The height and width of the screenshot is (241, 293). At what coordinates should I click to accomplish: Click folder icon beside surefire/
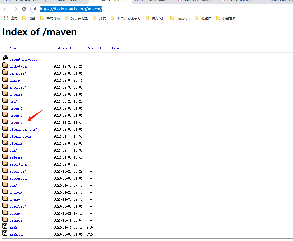(5, 205)
